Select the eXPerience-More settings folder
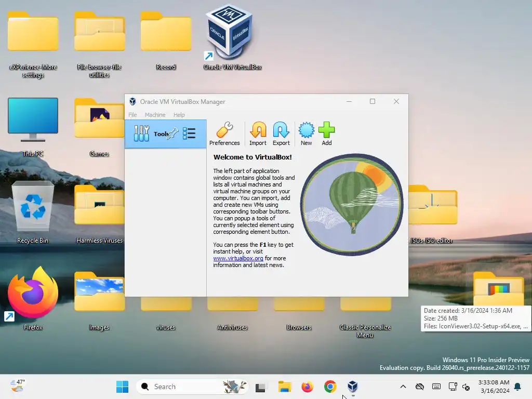Viewport: 532px width, 399px height. click(x=33, y=44)
